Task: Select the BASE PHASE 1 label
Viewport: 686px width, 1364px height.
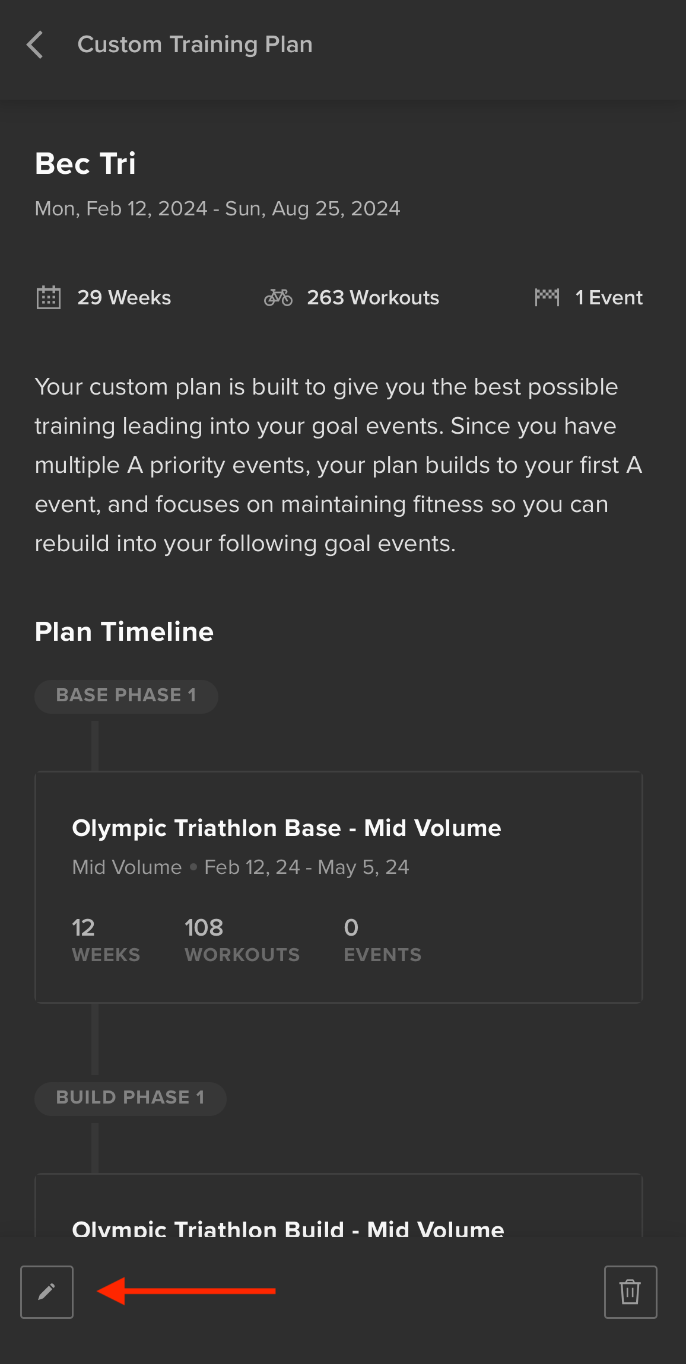Action: [126, 696]
